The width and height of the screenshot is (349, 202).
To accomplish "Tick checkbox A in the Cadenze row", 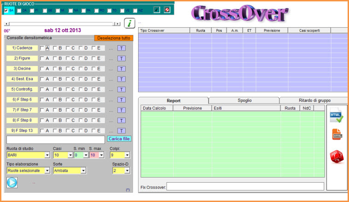I will [42, 48].
